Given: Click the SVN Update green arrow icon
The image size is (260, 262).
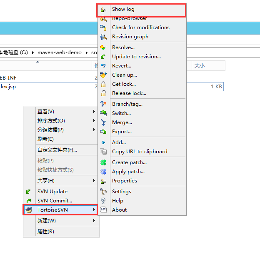Looking at the screenshot, I should click(29, 192).
